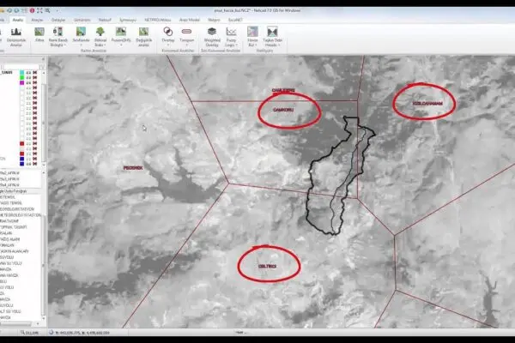Open the Araçlar ribbon tab
This screenshot has width=515, height=343.
(x=37, y=20)
